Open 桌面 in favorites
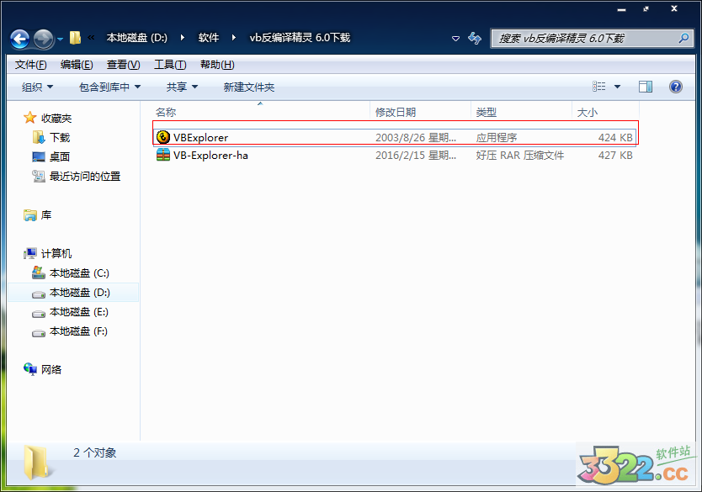This screenshot has width=702, height=492. point(60,156)
